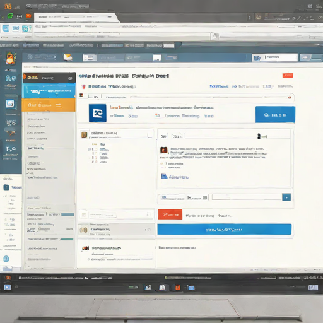Click the long input field beside the blue square button
The height and width of the screenshot is (323, 323).
pos(247,197)
